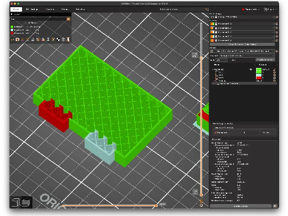Open the Printers tab
Viewport: 288px width, 216px height.
pyautogui.click(x=65, y=9)
